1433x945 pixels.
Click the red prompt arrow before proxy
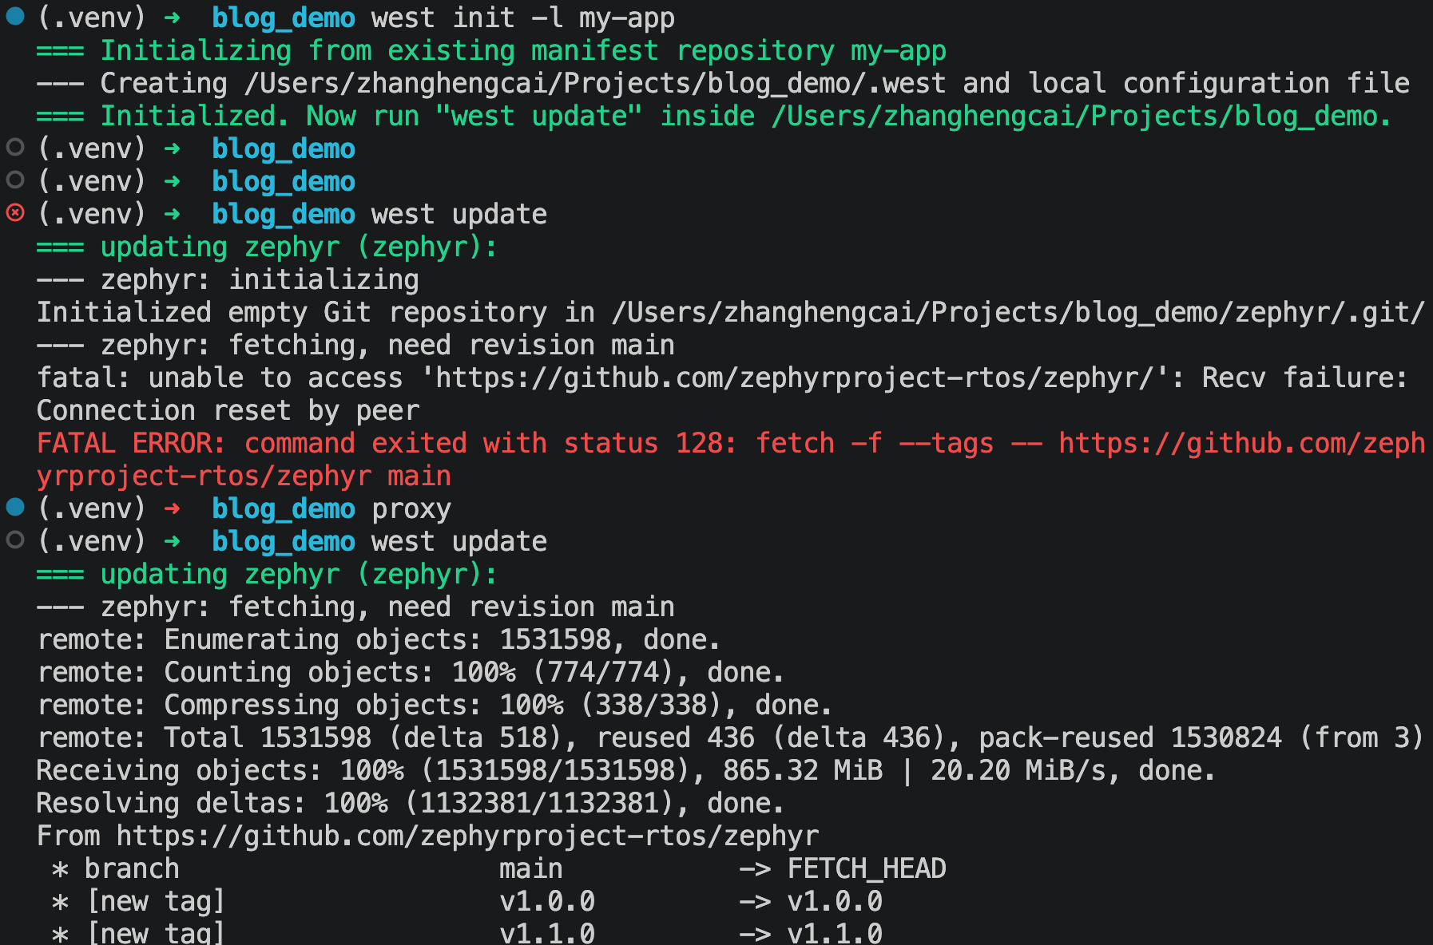172,508
